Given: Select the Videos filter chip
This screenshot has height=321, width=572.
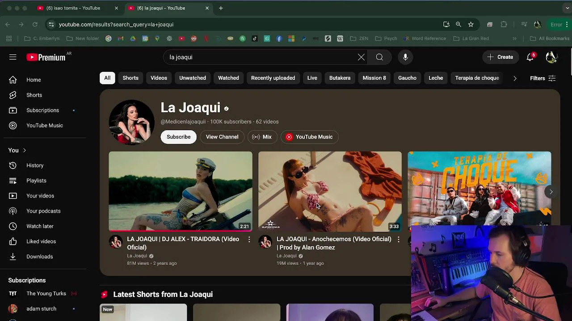Looking at the screenshot, I should coord(159,78).
